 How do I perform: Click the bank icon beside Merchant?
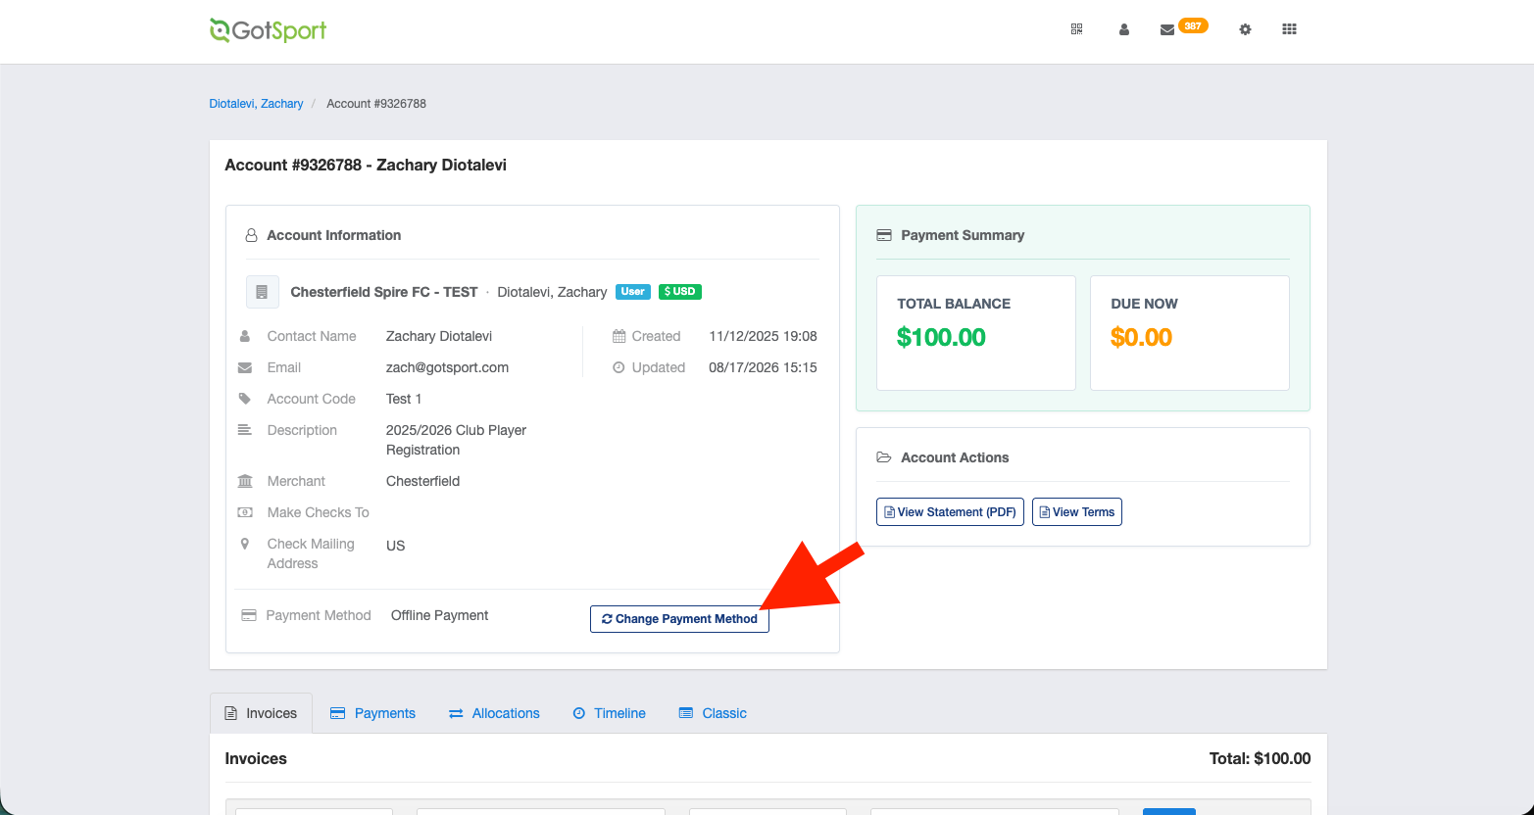pos(245,481)
